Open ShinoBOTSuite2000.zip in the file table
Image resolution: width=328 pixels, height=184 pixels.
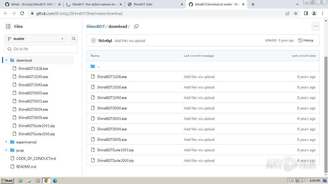click(x=116, y=160)
